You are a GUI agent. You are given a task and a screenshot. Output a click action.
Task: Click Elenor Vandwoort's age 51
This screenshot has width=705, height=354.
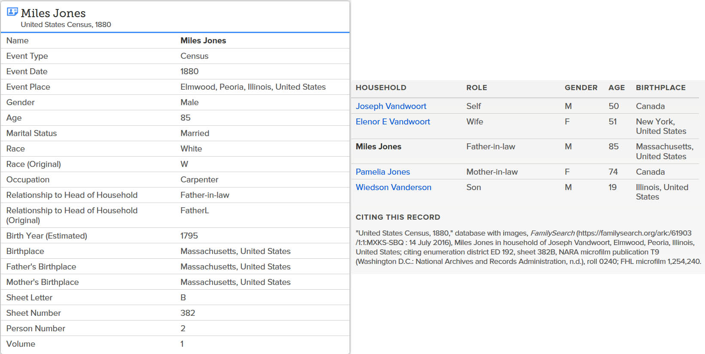pos(613,121)
